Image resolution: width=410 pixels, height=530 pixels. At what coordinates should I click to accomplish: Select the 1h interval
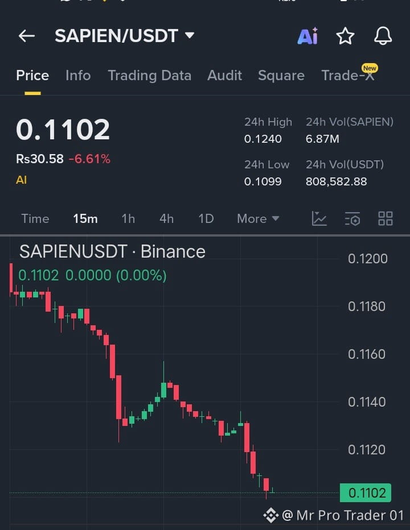click(128, 219)
